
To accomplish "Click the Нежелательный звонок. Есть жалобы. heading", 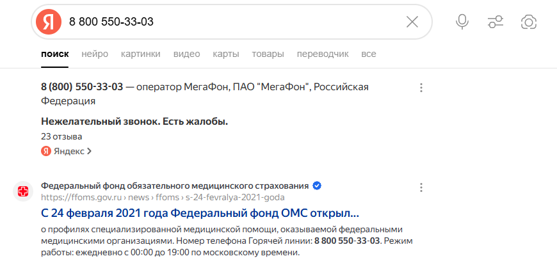I will point(134,122).
